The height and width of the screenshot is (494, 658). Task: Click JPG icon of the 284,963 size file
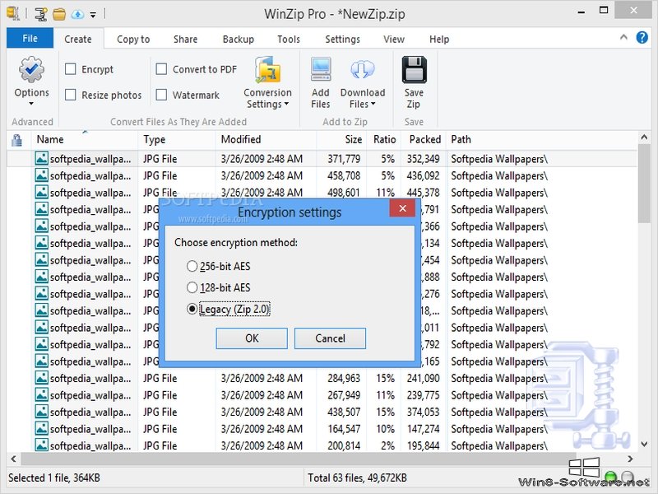[41, 378]
